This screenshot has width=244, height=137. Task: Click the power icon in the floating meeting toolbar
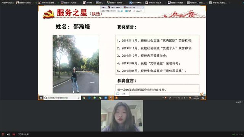(135, 11)
